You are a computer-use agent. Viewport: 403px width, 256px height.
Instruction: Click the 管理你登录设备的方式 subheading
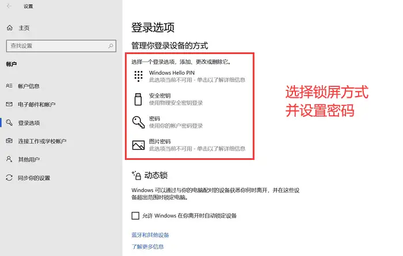tap(170, 45)
